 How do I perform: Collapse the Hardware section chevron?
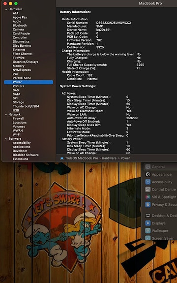(6, 9)
